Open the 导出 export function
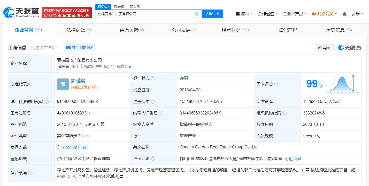Viewport: 369px width, 186px height. (324, 48)
